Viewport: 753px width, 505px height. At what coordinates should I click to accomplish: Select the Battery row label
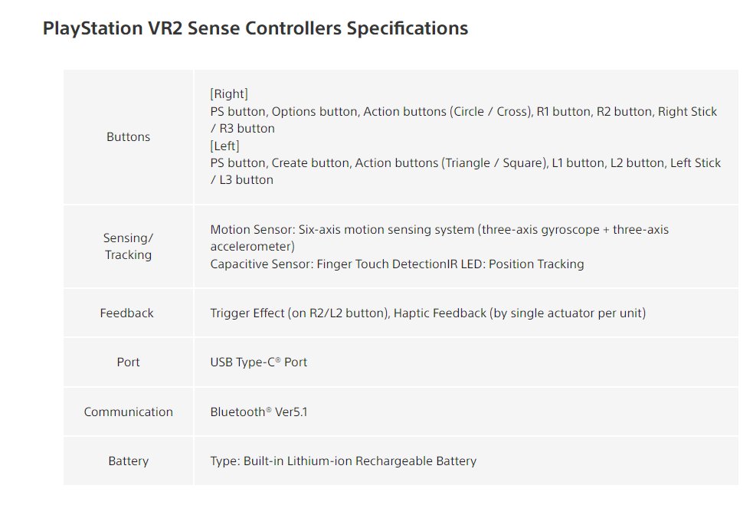(x=128, y=461)
